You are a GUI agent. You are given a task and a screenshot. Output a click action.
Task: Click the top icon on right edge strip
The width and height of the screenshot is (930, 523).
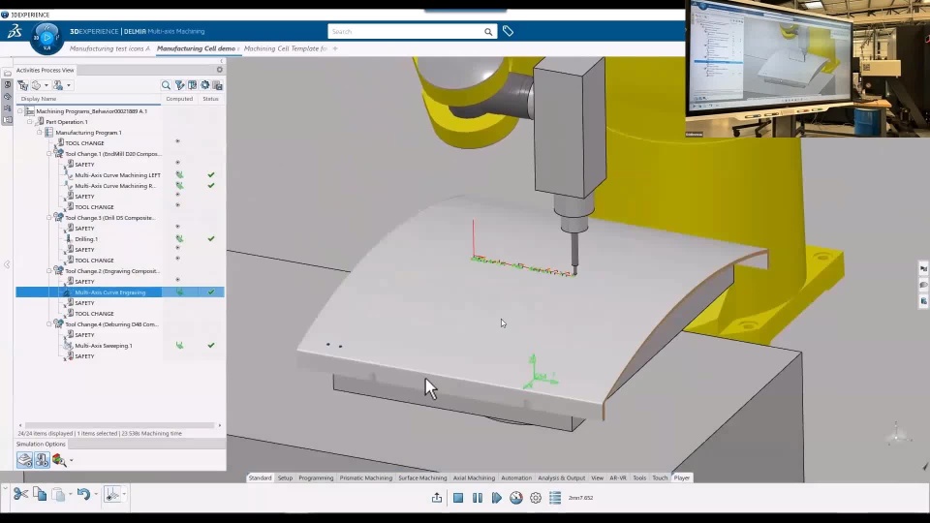pos(923,268)
